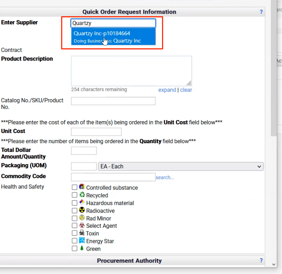Click the '254 characters remaining' text
Screen dimensions: 282x274
(x=99, y=89)
